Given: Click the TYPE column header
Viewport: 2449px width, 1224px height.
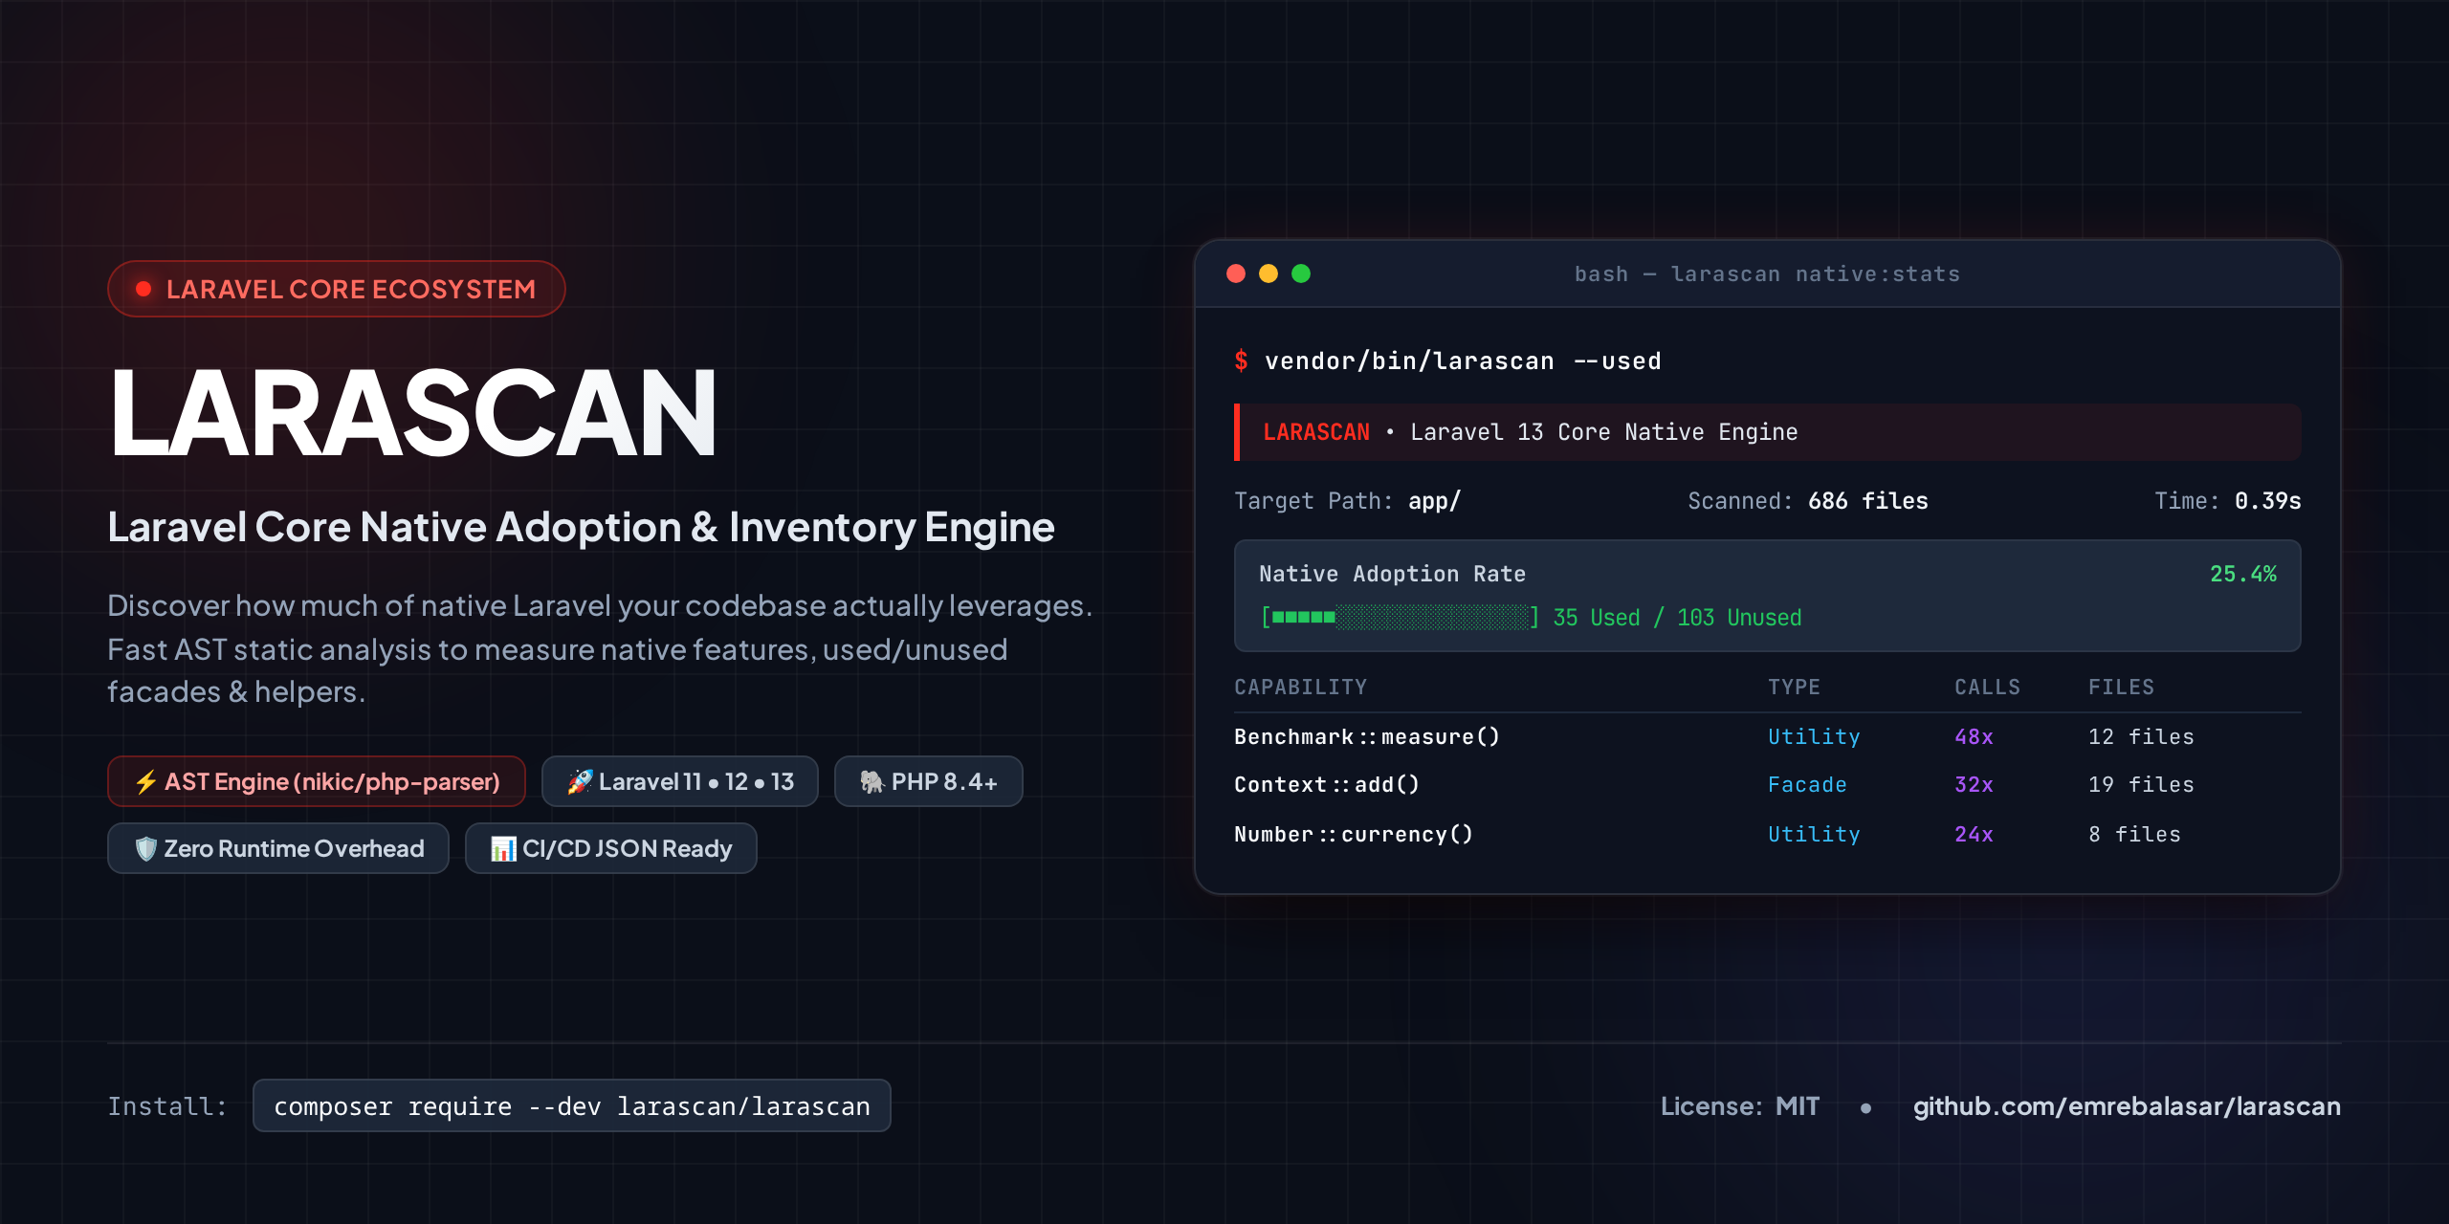Looking at the screenshot, I should click(1794, 687).
